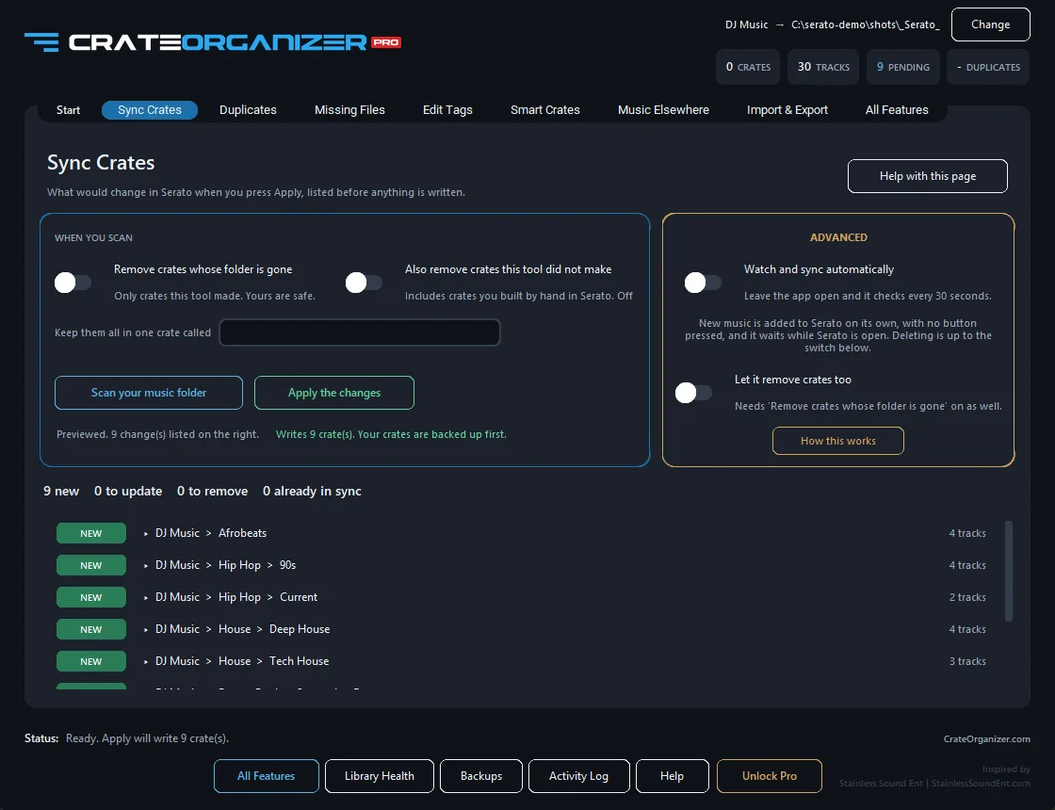Expand the House > Tech House row arrow

coord(145,662)
